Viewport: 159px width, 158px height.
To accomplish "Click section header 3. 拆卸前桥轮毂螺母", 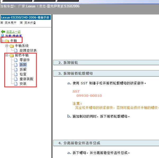I will (x=106, y=73).
